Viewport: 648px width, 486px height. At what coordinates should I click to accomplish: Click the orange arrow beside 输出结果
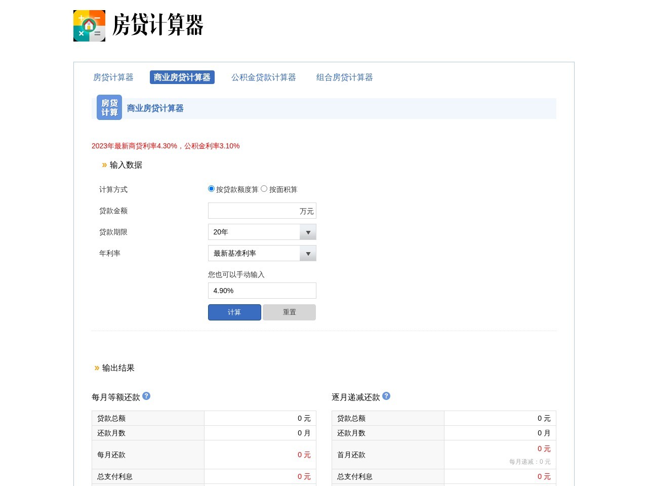pos(97,368)
